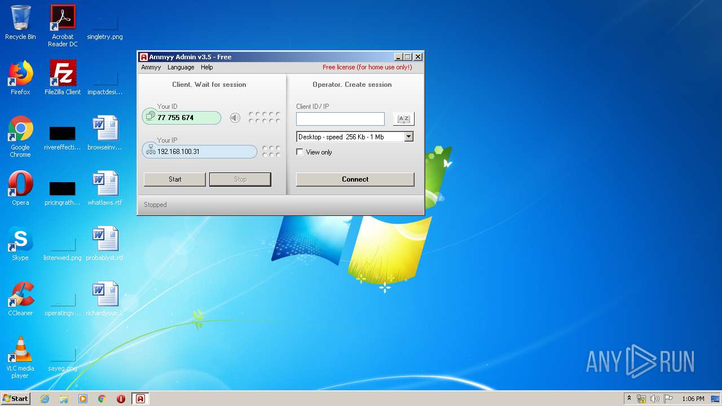Screen dimensions: 722x406
Task: Show hidden system tray icons
Action: tap(629, 399)
